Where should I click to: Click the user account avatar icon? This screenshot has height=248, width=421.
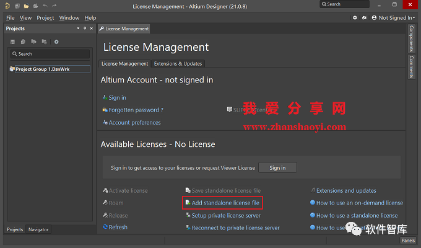374,18
